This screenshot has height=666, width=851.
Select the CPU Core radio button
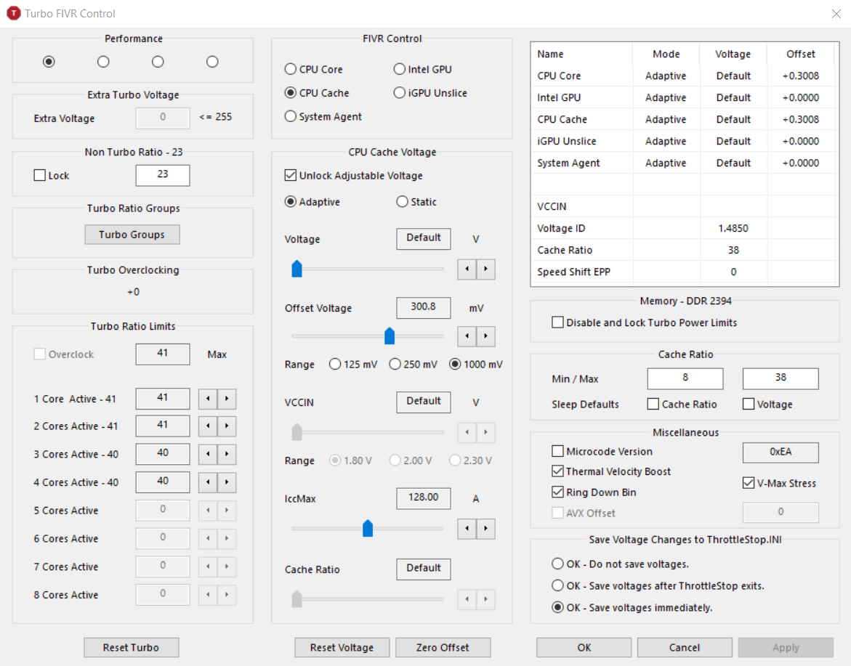[291, 70]
